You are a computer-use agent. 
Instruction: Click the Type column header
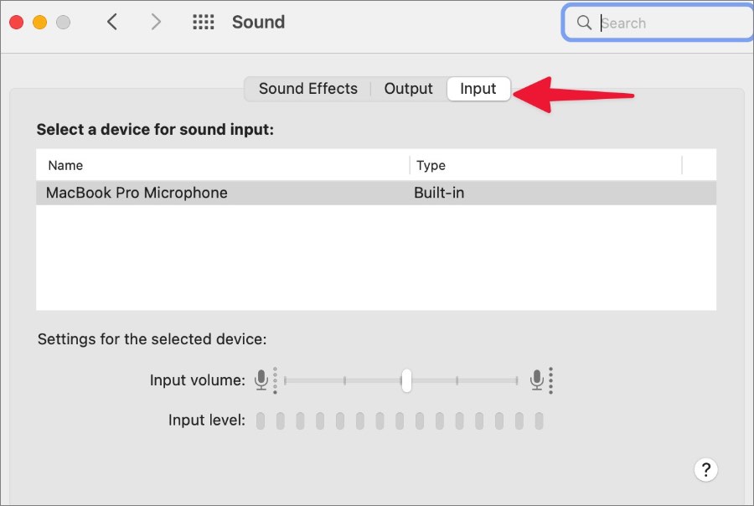click(431, 166)
